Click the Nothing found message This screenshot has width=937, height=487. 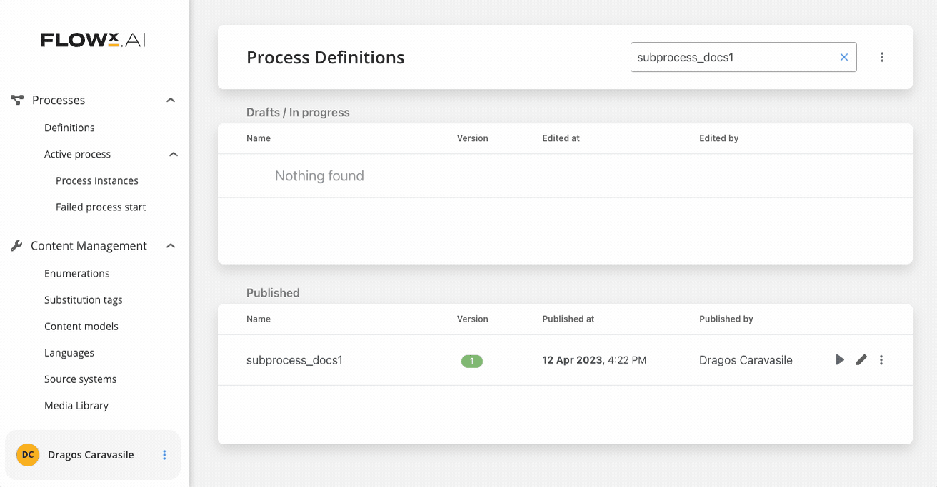pos(319,175)
